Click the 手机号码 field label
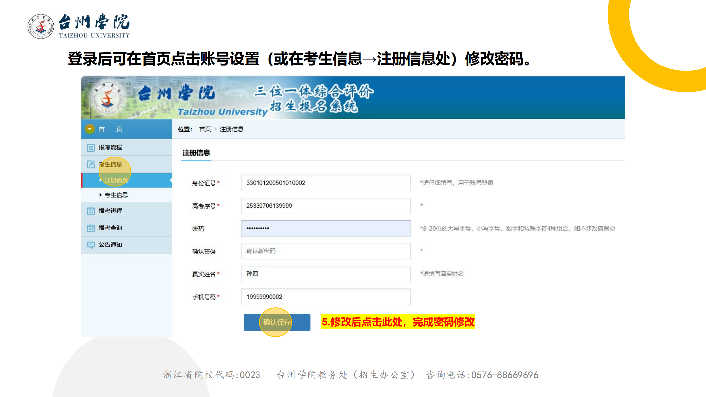Screen dimensions: 706x397 tap(204, 297)
